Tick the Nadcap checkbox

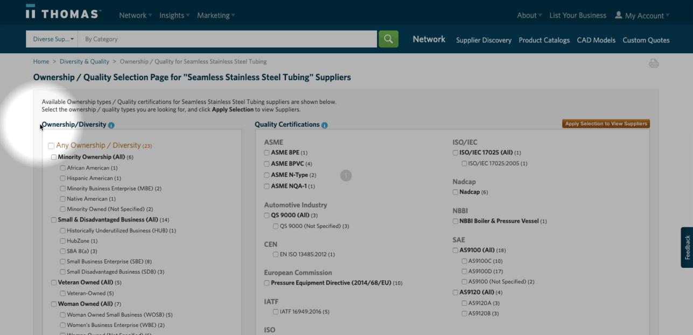pos(456,192)
